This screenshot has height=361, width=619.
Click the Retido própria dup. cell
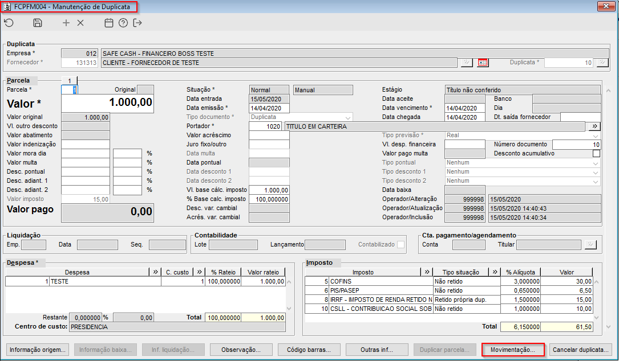(467, 300)
